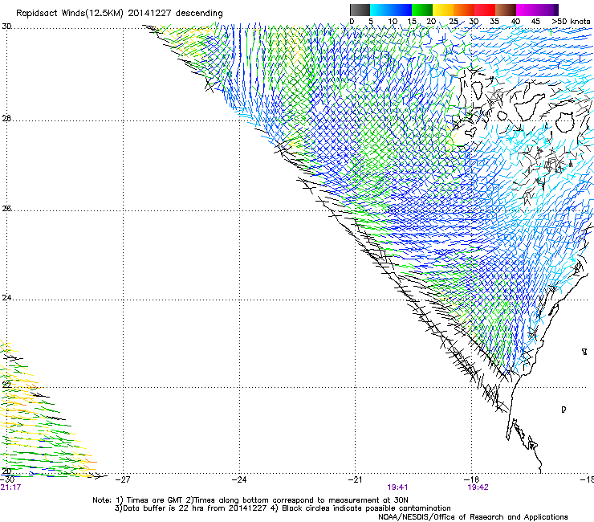This screenshot has width=594, height=522.
Task: Click the orange 25-30 knots legend swatch
Action: 464,10
